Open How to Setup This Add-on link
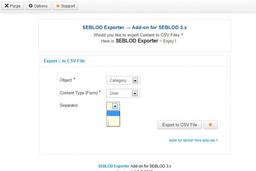Viewport: 256px width, 171px height. point(193,141)
